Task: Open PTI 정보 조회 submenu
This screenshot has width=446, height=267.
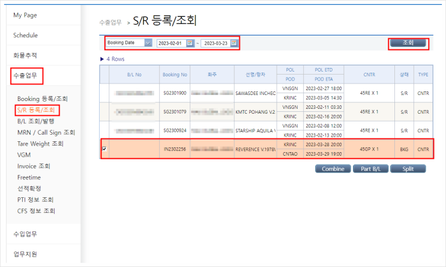Action: [x=35, y=200]
